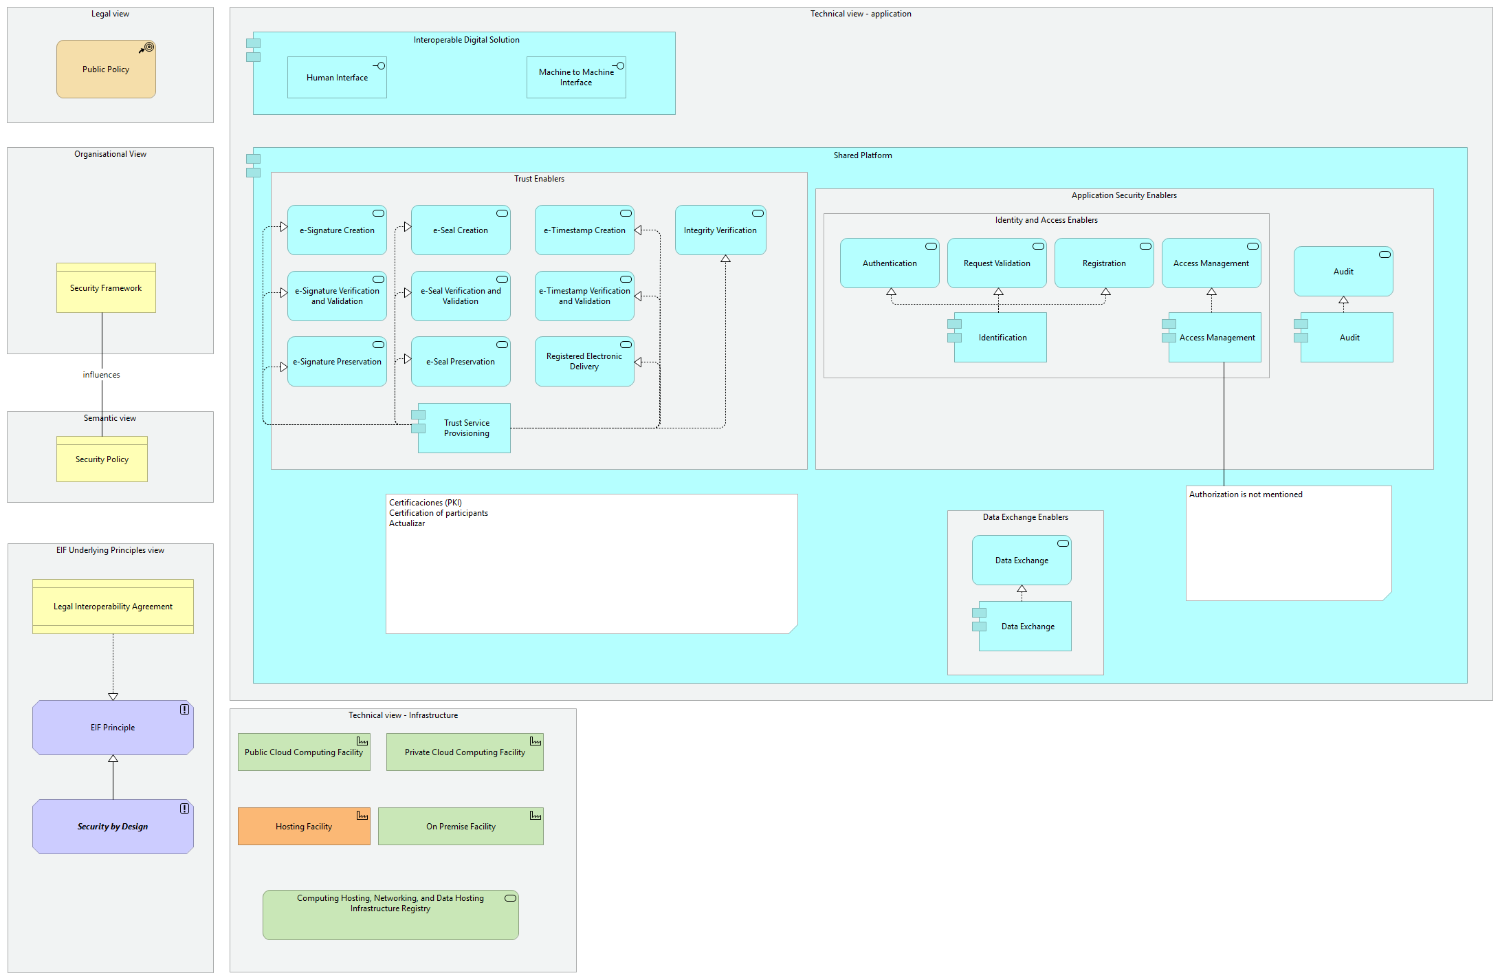Click the service icon on Data Exchange service
The height and width of the screenshot is (980, 1500).
(1063, 543)
